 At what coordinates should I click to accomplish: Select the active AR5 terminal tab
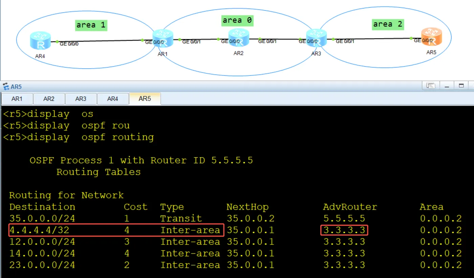pos(145,99)
